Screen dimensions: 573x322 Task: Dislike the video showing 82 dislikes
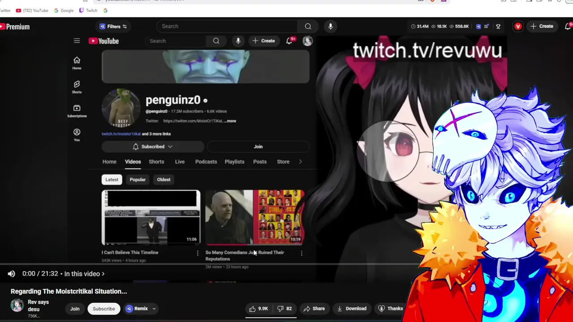[x=285, y=309]
